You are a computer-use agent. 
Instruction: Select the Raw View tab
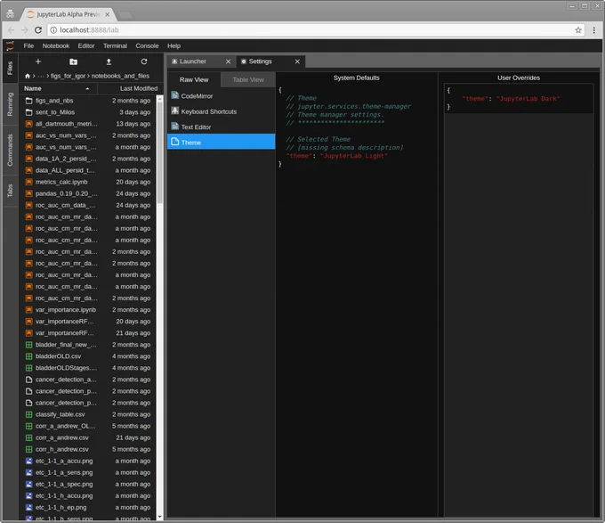(x=194, y=79)
